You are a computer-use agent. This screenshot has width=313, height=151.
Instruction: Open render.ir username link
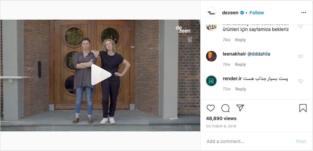tap(232, 78)
